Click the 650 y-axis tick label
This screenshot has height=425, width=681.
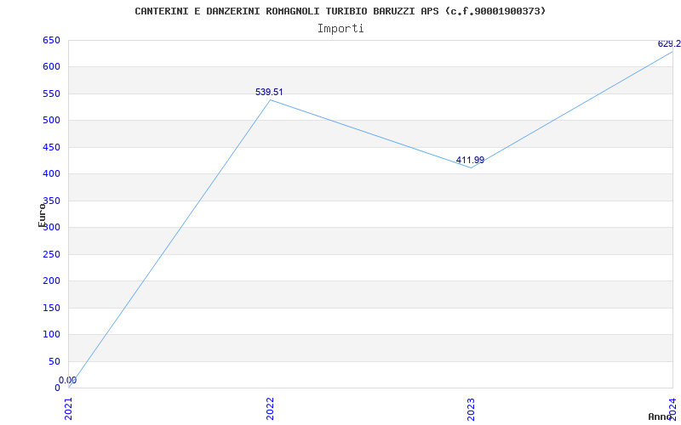coord(51,40)
